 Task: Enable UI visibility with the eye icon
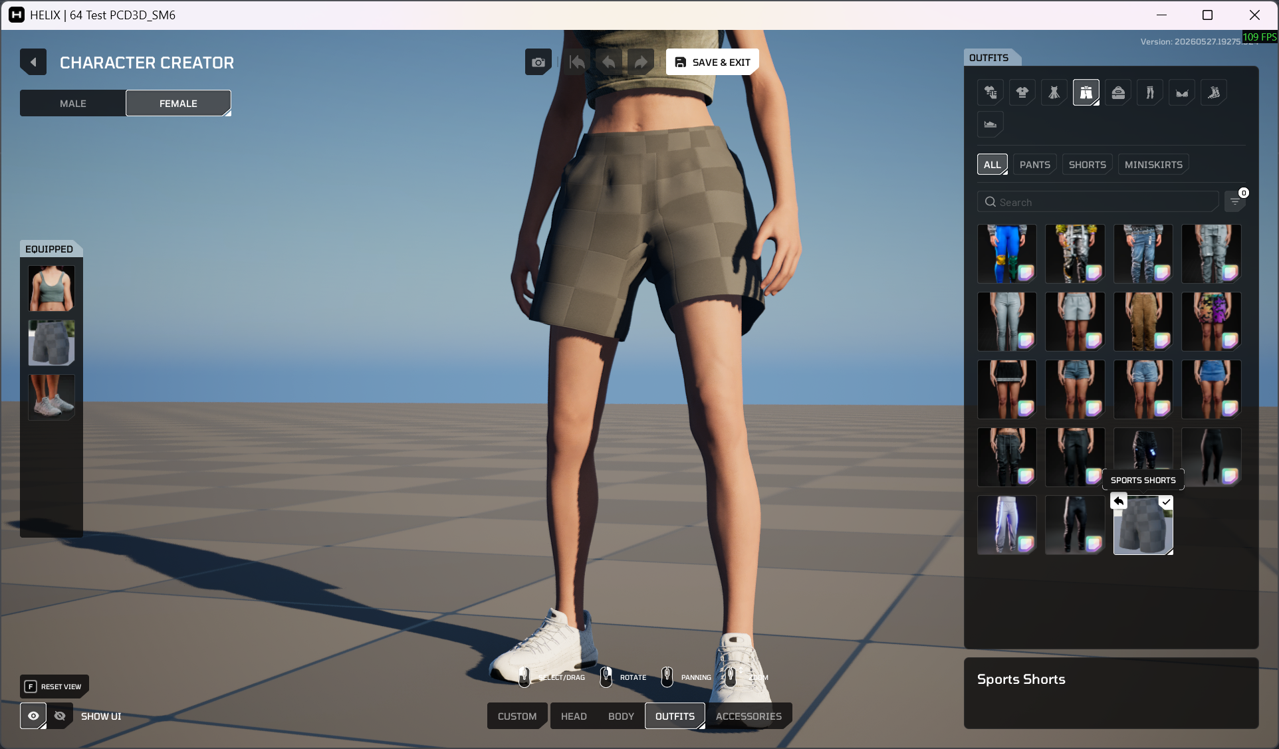pos(33,716)
